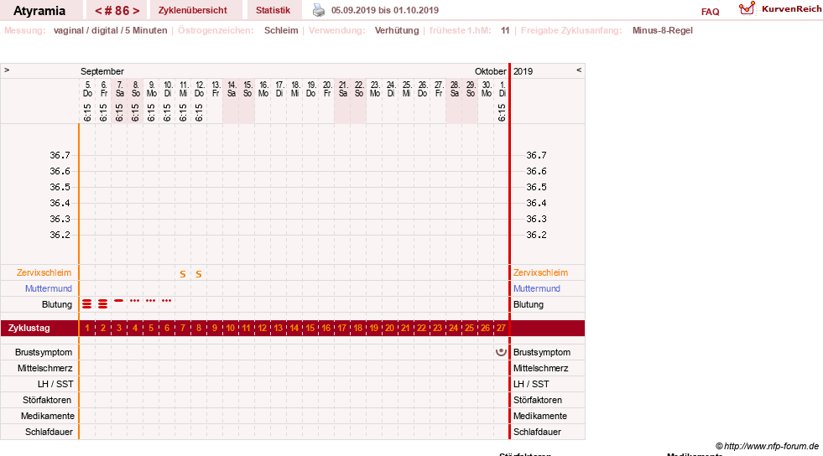Click the left Zervixschleim label

(44, 272)
